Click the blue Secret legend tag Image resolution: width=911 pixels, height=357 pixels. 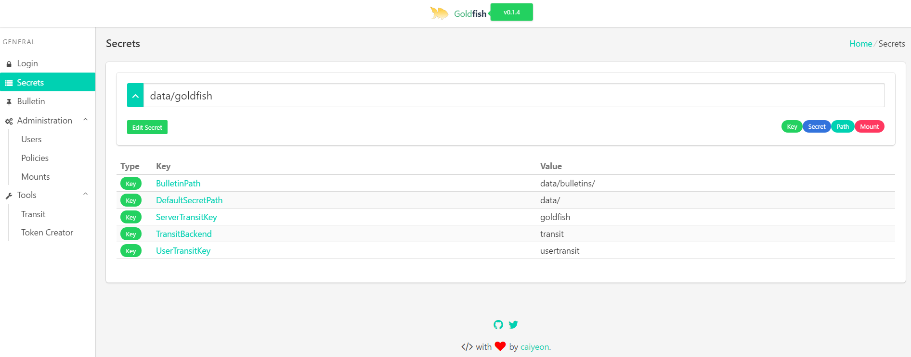tap(817, 126)
